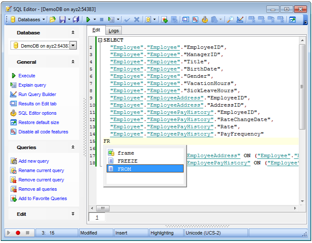The height and width of the screenshot is (243, 312).
Task: Click the disable code features toolbar icon
Action: (195, 20)
